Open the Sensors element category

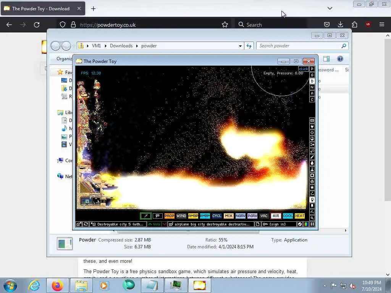pyautogui.click(x=312, y=139)
